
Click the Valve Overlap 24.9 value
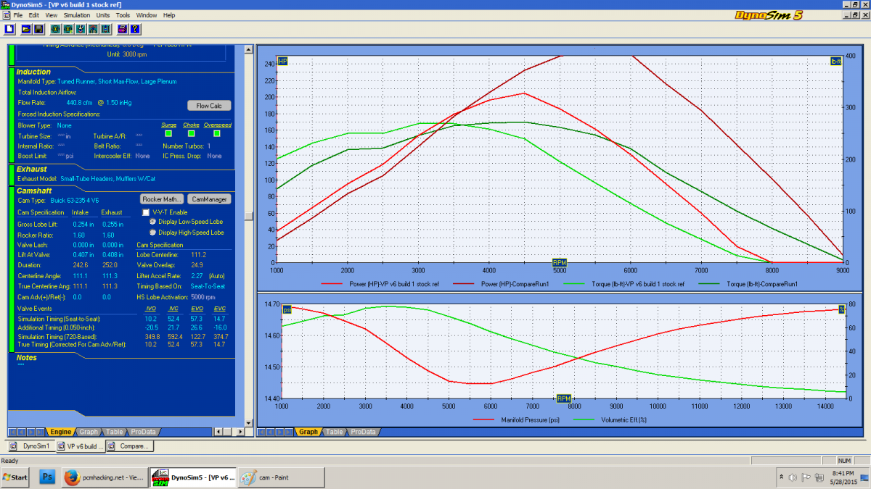[x=198, y=265]
